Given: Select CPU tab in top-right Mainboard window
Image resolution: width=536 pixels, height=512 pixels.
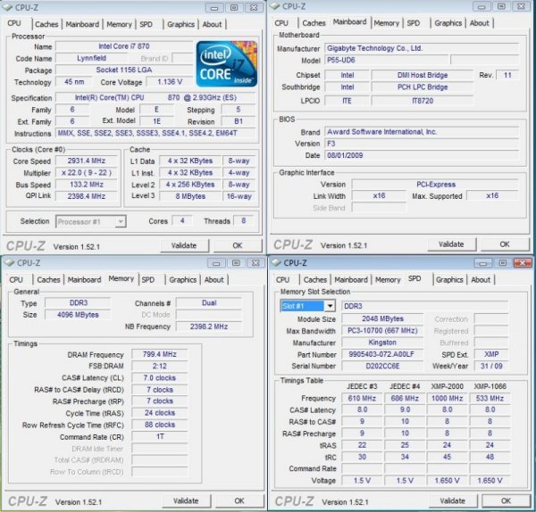Looking at the screenshot, I should [281, 23].
